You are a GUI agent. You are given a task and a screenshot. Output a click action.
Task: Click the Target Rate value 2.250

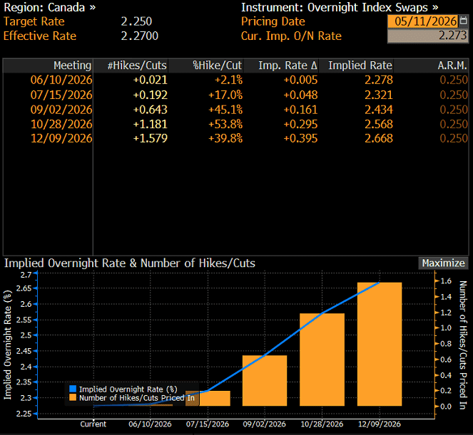tap(136, 21)
